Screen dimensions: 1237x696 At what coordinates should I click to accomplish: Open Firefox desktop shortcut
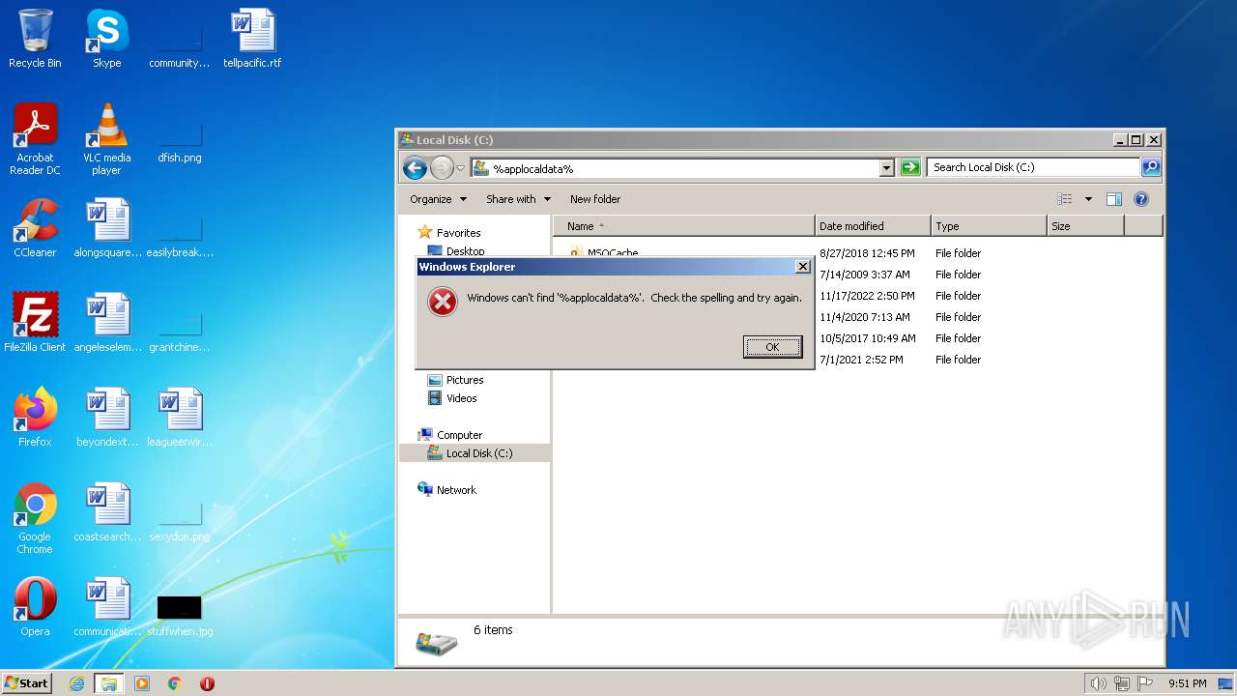coord(35,418)
